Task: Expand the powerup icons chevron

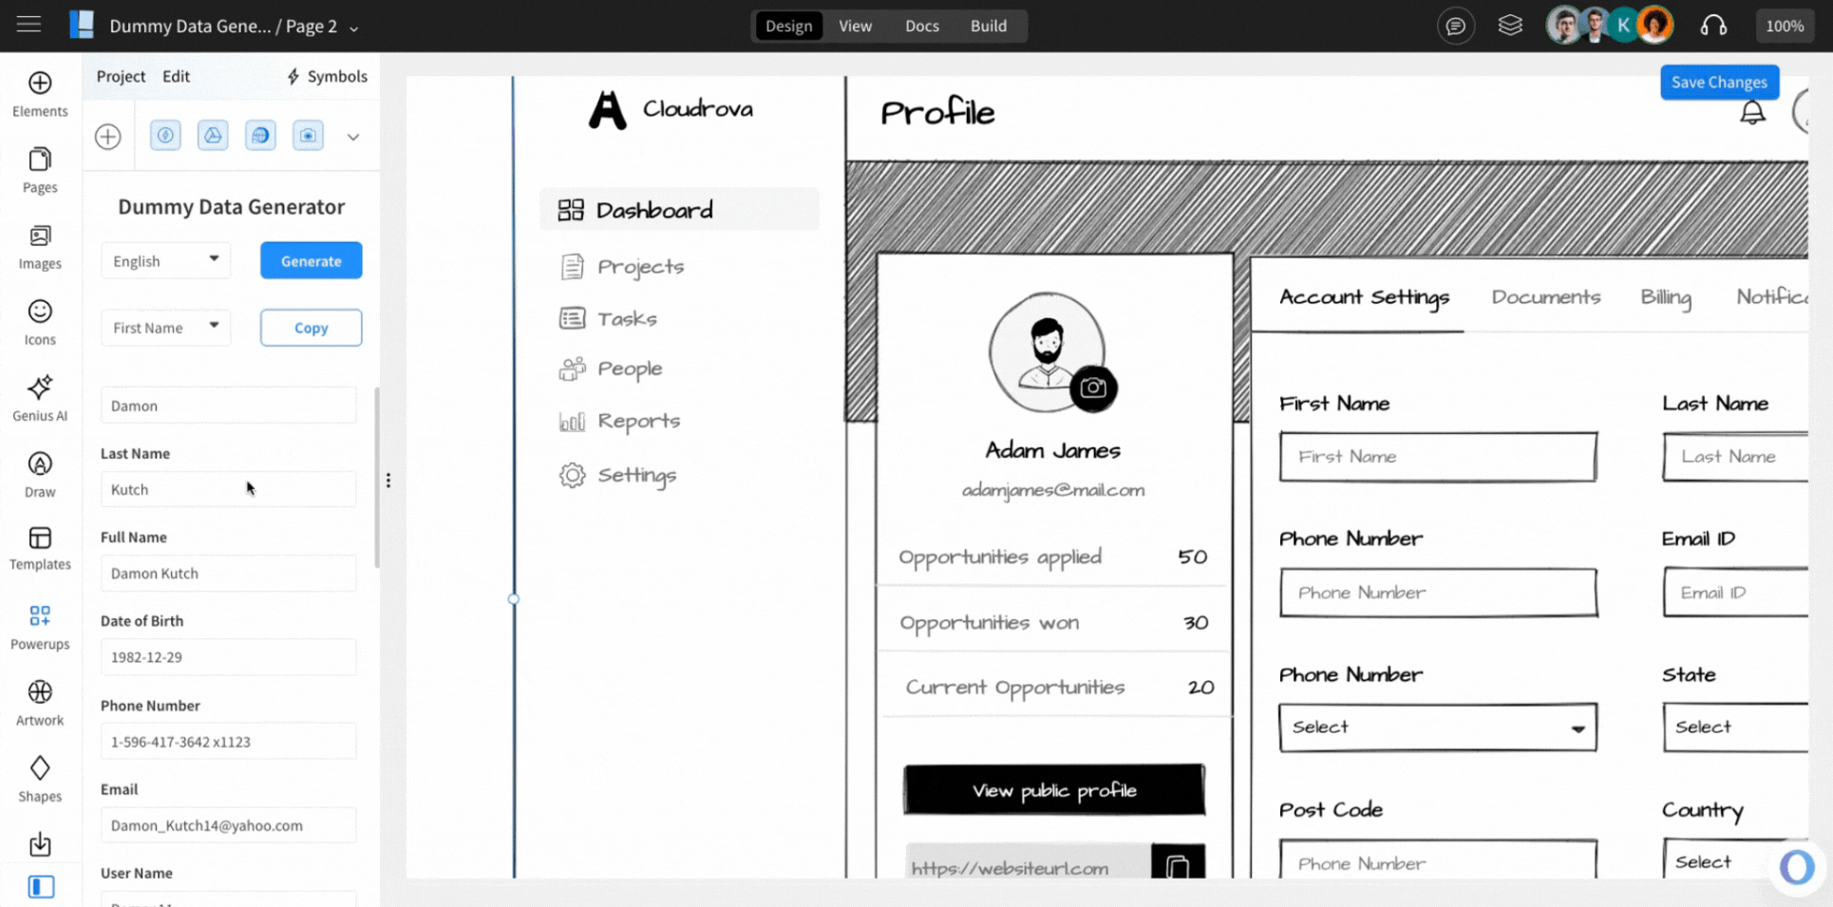Action: coord(353,137)
